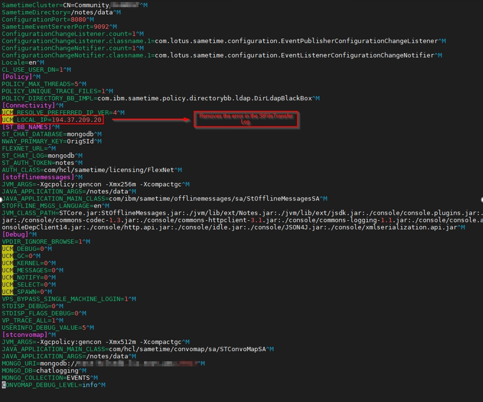The height and width of the screenshot is (402, 483).
Task: Click the red annotation box about StFileTransfer Log
Action: click(246, 119)
